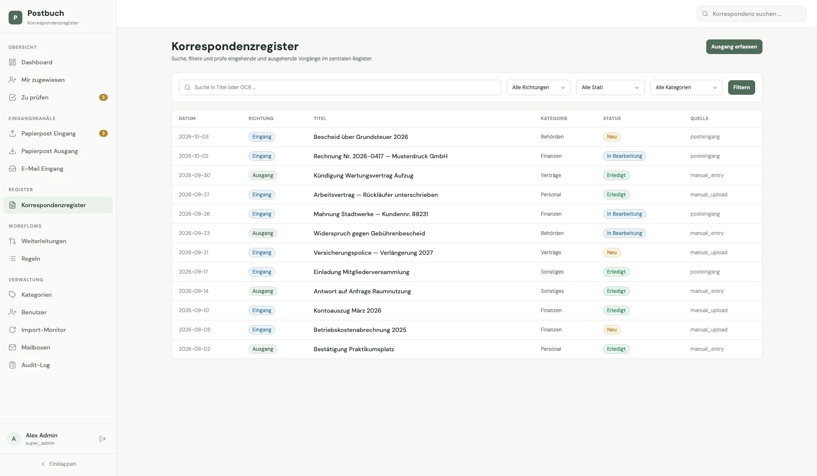Click the Titel column header
The width and height of the screenshot is (817, 476).
point(320,118)
